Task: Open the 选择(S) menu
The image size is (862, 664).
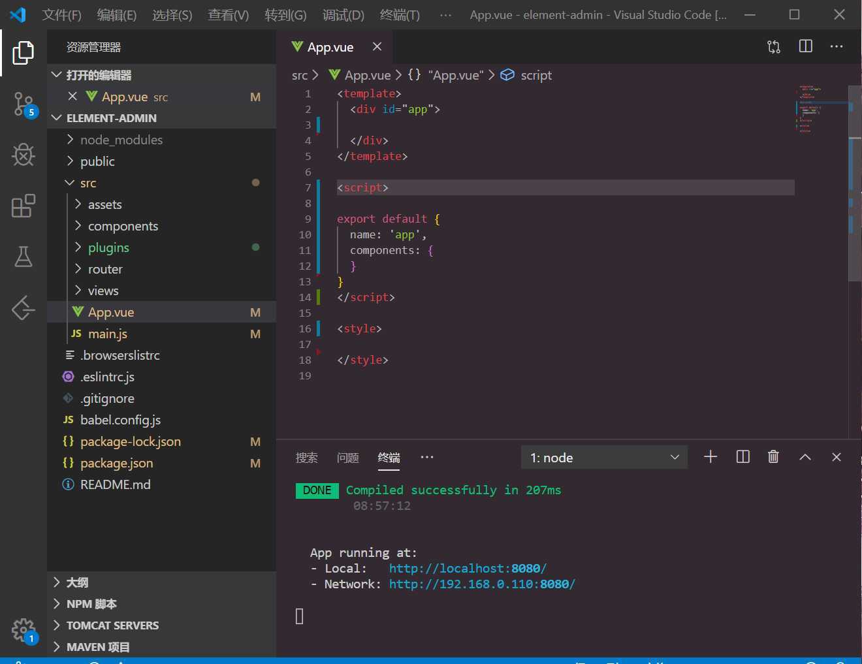Action: point(172,15)
